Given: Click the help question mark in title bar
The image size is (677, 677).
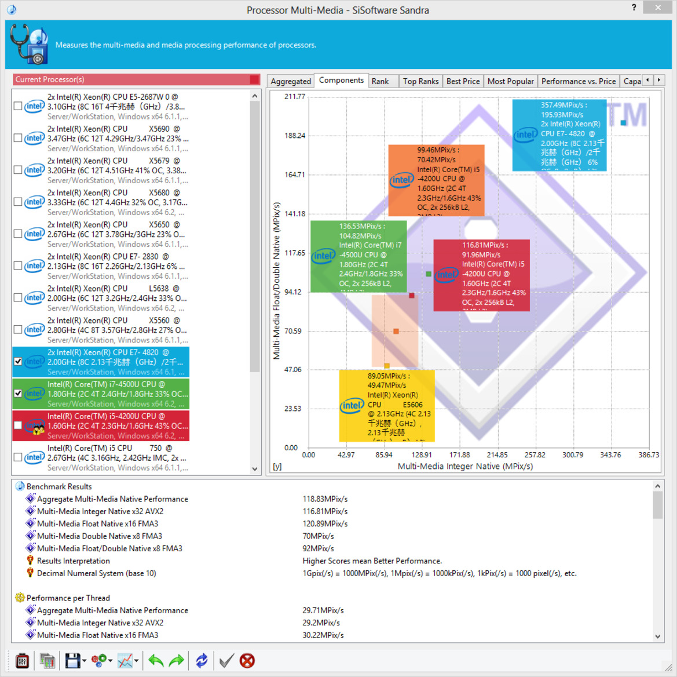Looking at the screenshot, I should tap(634, 8).
